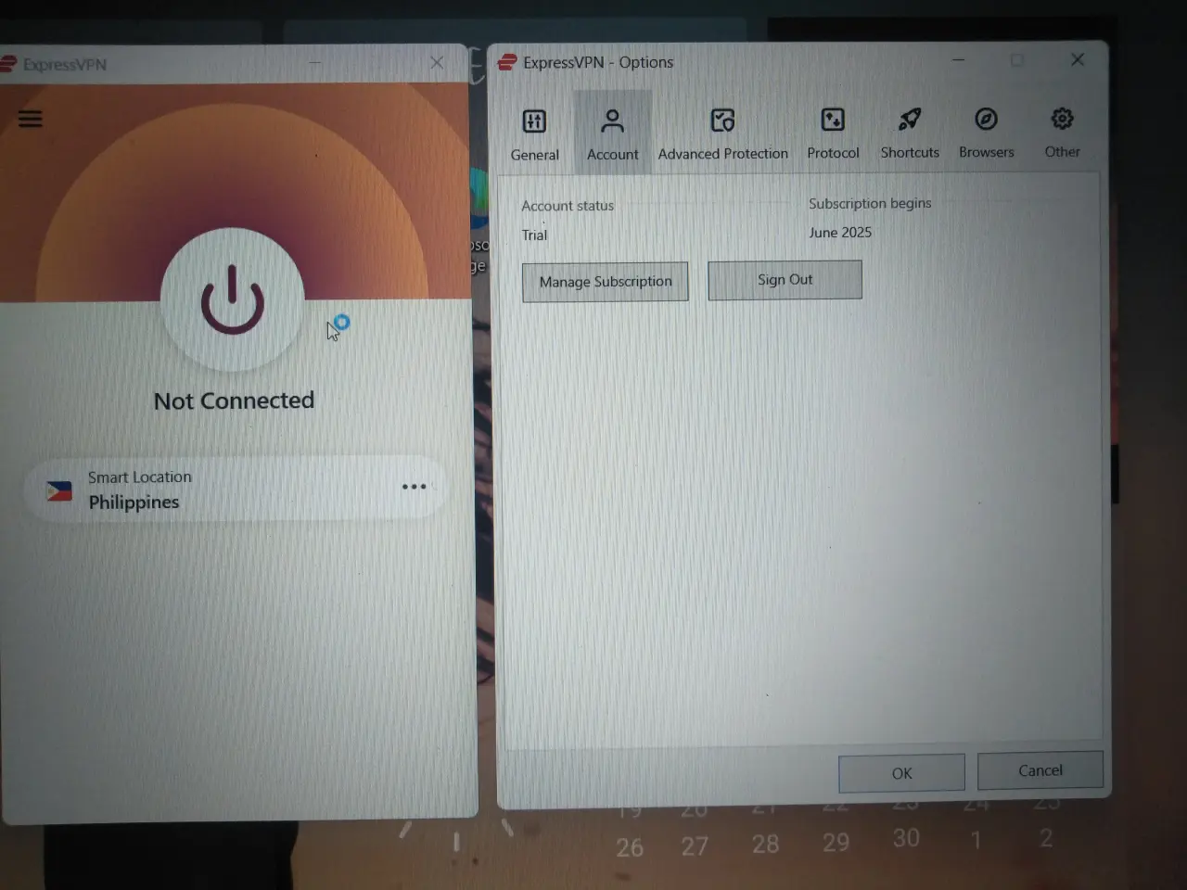Open the Browsers options tab

click(x=986, y=132)
